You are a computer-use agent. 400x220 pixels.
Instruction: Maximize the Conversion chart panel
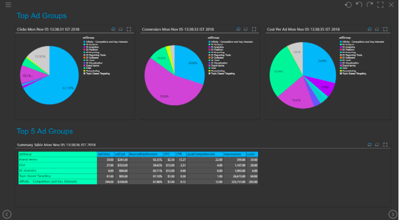click(254, 29)
